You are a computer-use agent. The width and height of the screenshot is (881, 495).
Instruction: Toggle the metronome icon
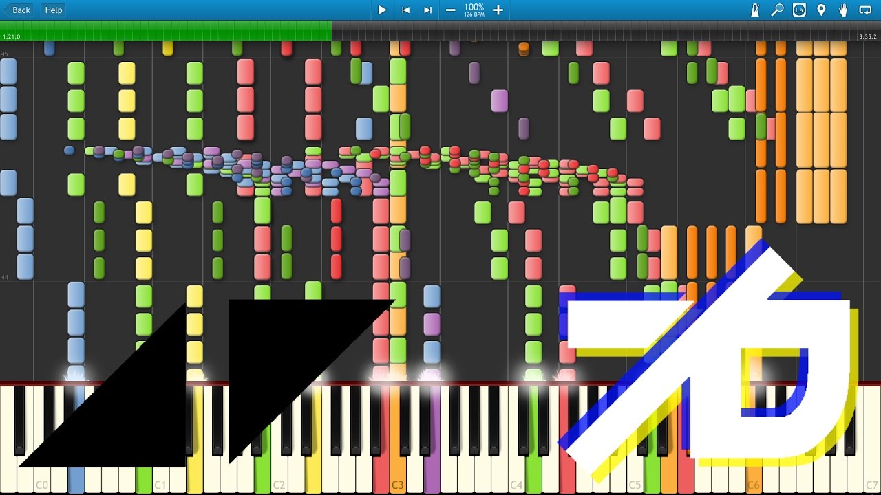click(x=755, y=10)
